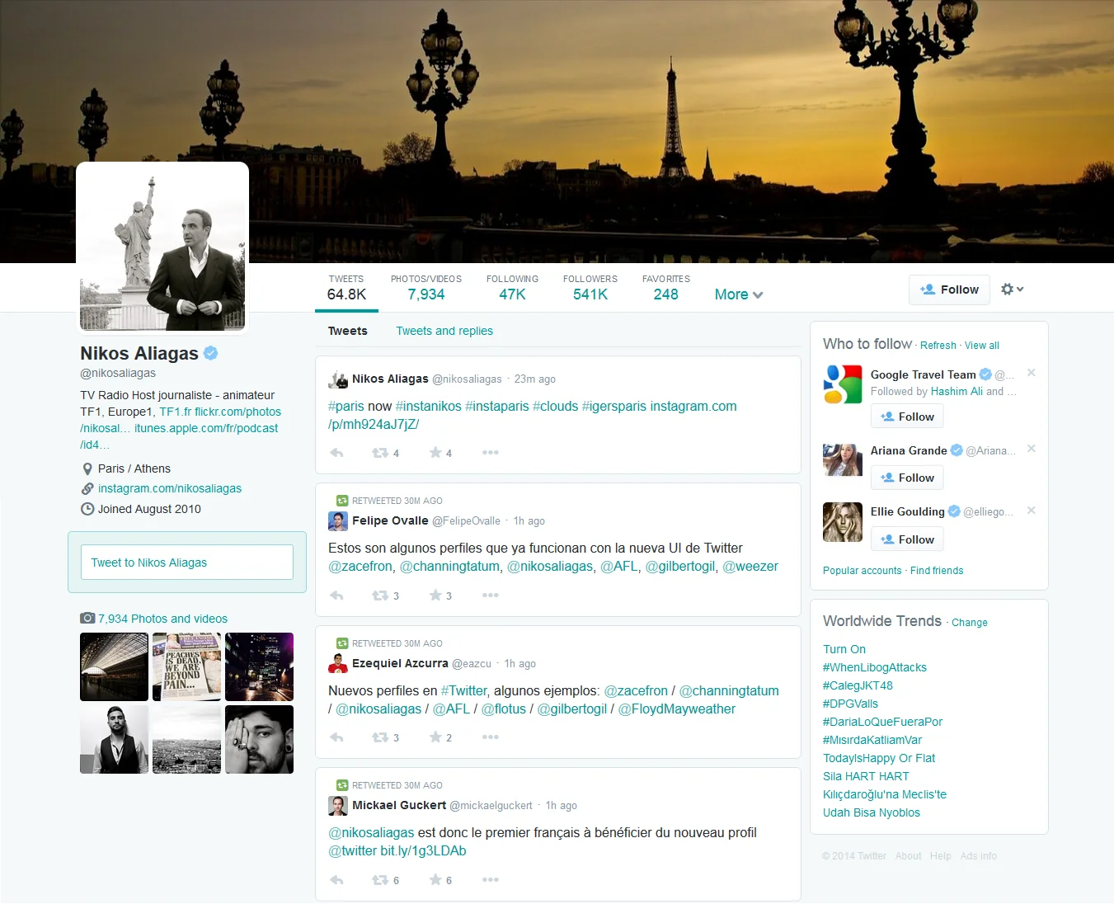Expand the More profile stats menu

tap(739, 294)
